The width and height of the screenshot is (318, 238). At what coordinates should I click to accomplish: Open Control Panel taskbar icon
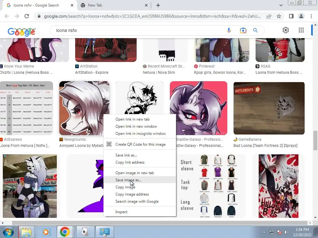point(105,232)
